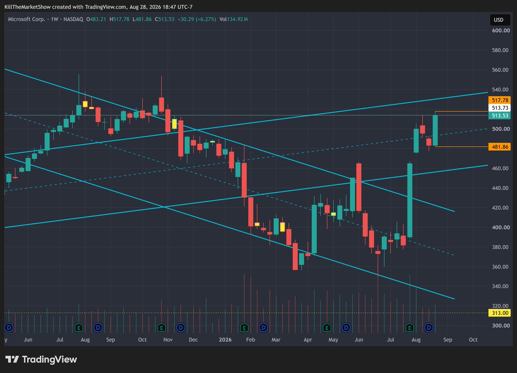Click the Mar label on the time axis
Viewport: 517px width, 373px height.
click(276, 340)
